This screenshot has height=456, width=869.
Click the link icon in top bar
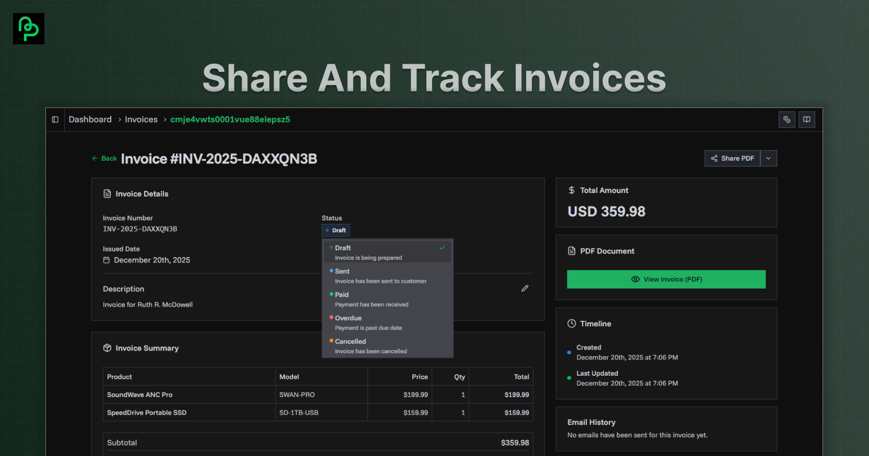point(787,119)
